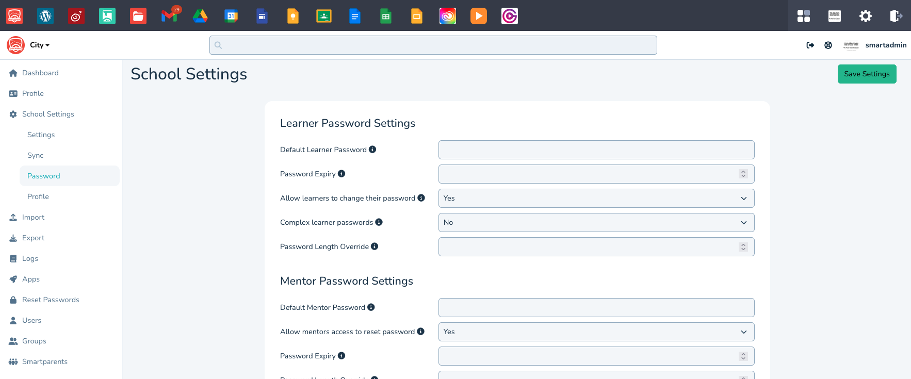Launch Gmail from the top bar
Screen dimensions: 911x379
(169, 16)
